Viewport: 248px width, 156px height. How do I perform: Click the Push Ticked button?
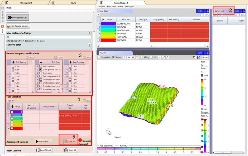click(x=44, y=142)
